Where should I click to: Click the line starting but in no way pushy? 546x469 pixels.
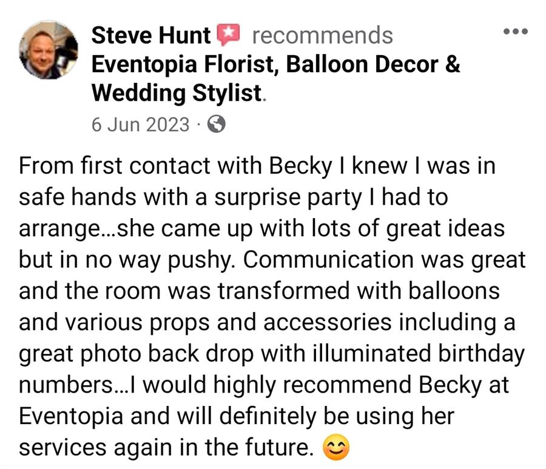[272, 260]
